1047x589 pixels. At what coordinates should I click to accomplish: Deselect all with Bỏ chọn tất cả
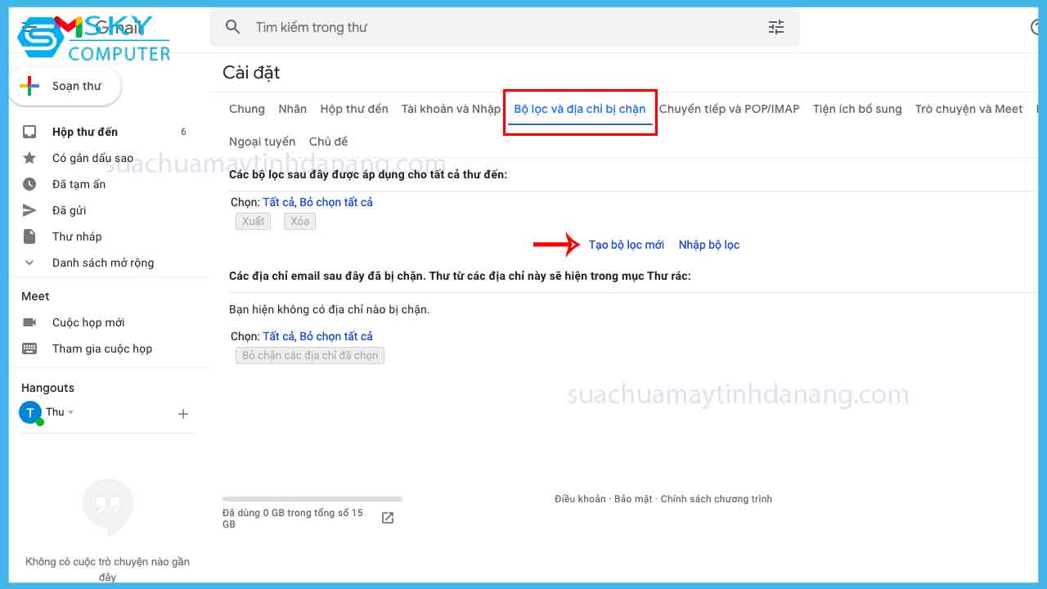click(x=335, y=201)
